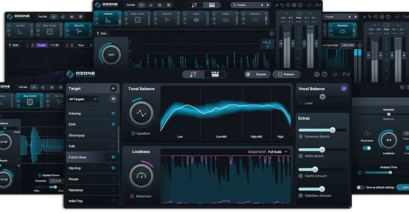This screenshot has height=213, width=409.
Task: Select Bass Control module in bottom-left window
Action: click(x=29, y=100)
